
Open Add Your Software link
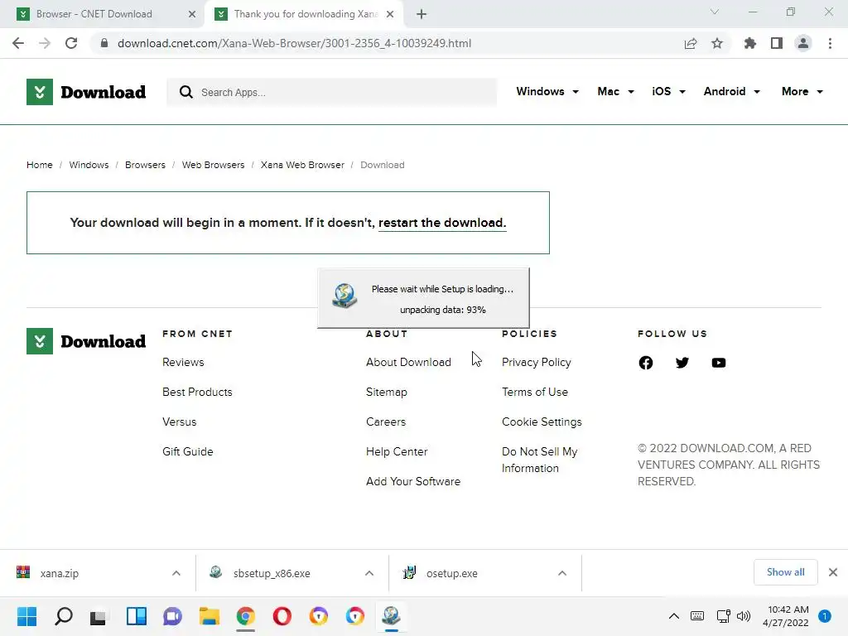[413, 481]
